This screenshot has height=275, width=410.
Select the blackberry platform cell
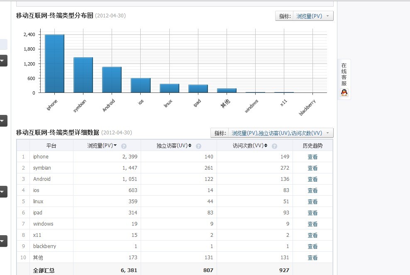click(51, 246)
